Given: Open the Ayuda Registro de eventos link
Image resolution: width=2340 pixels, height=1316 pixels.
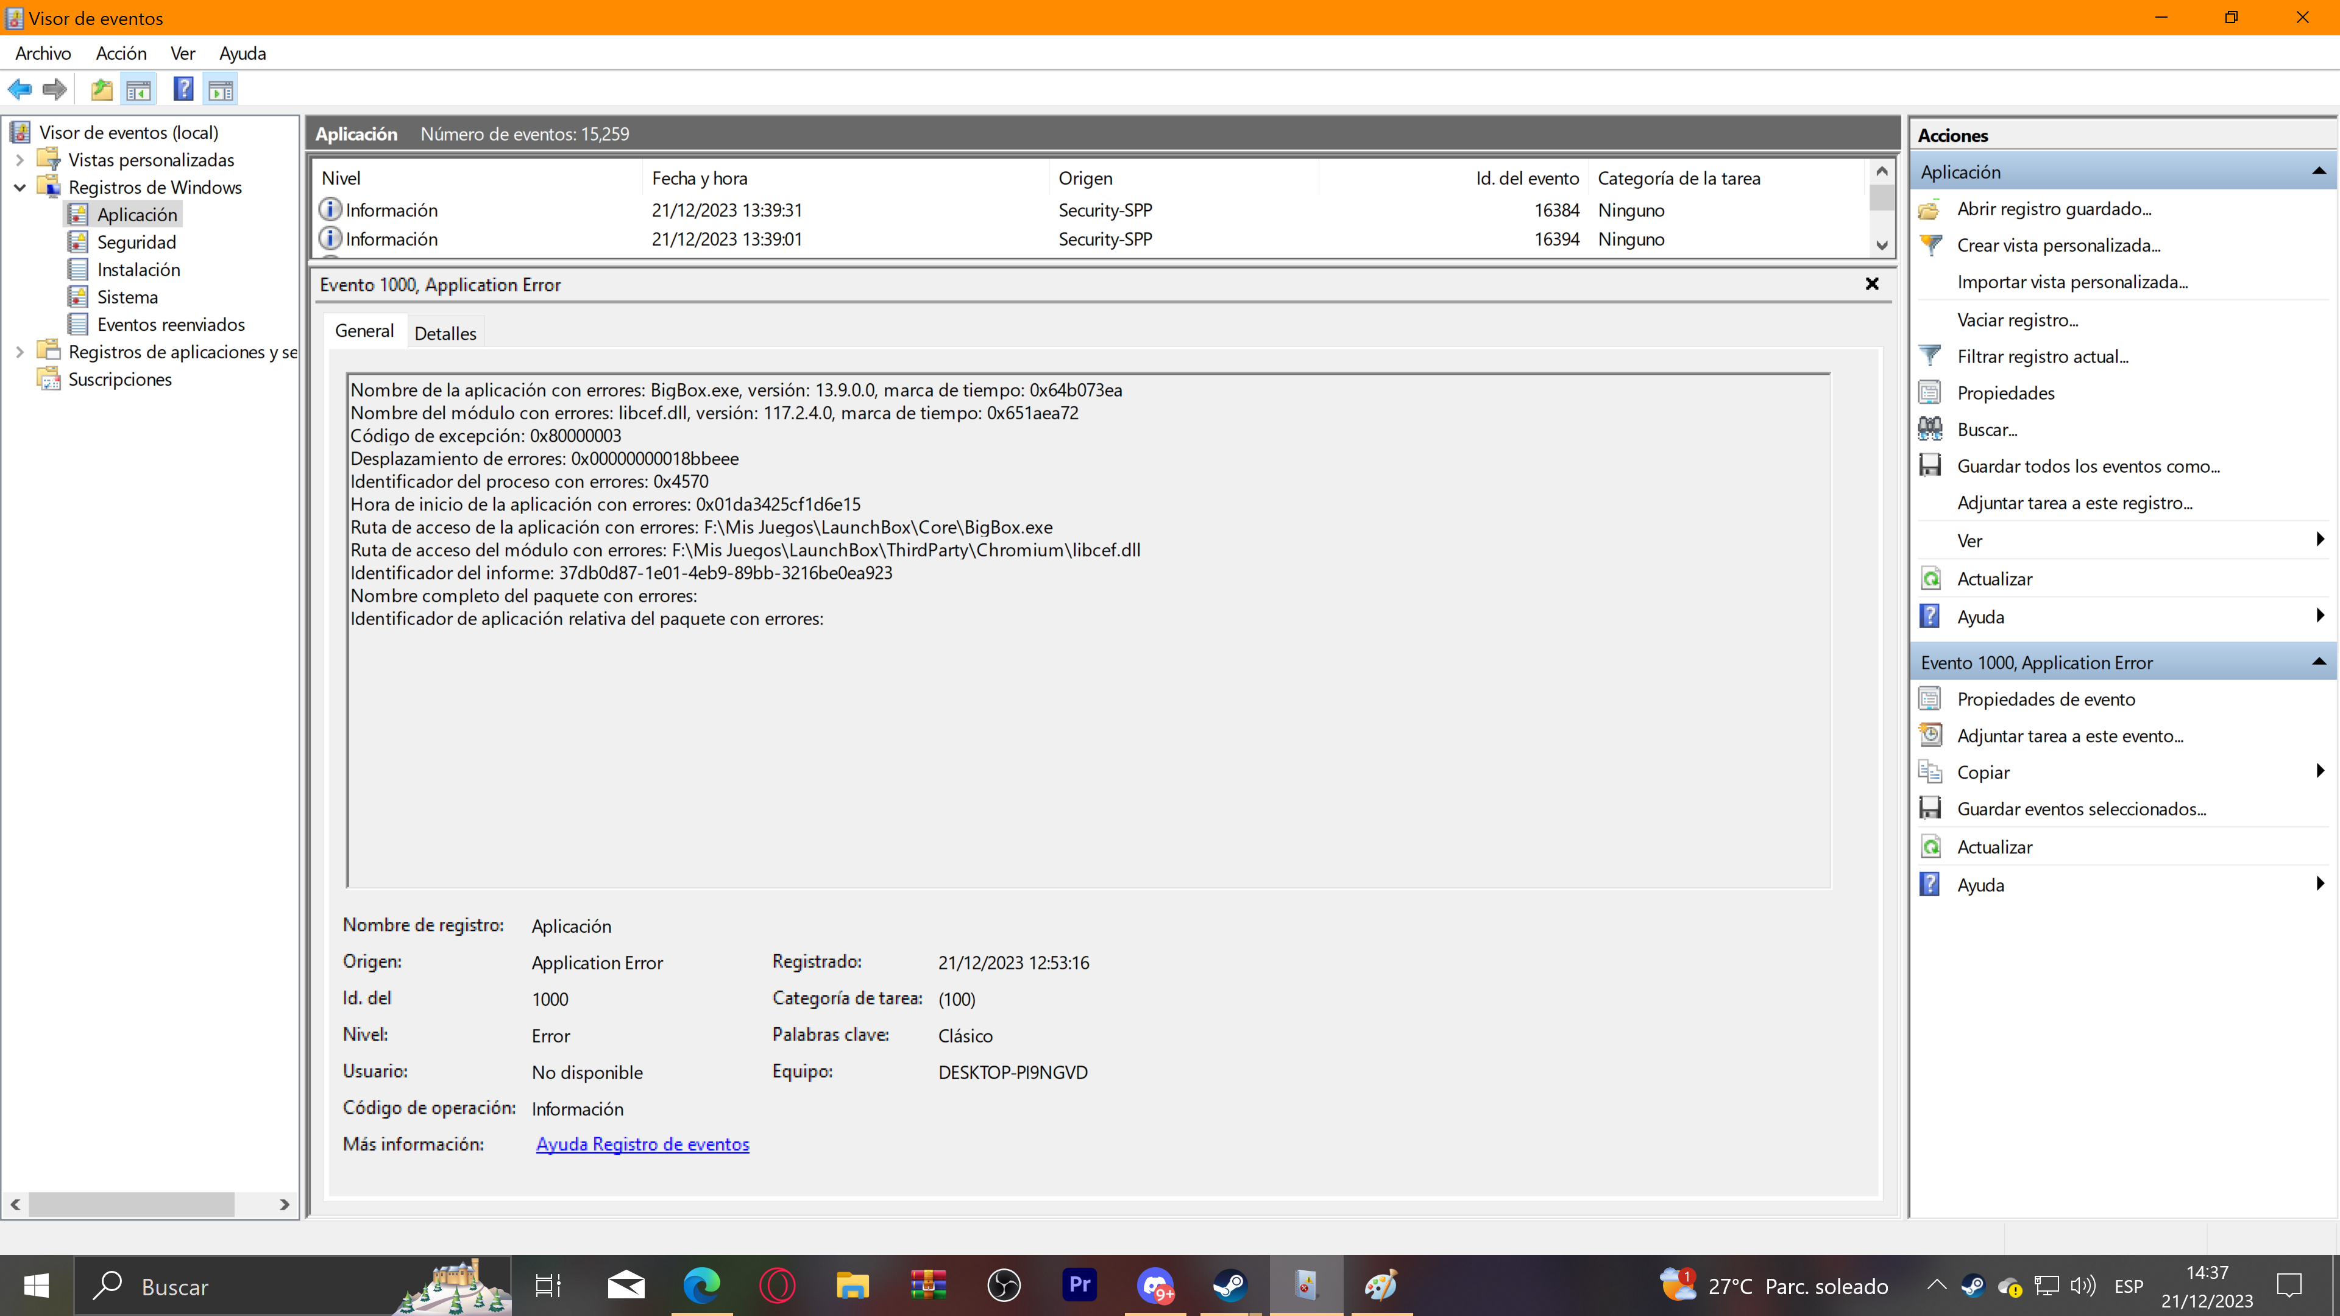Looking at the screenshot, I should click(x=642, y=1144).
